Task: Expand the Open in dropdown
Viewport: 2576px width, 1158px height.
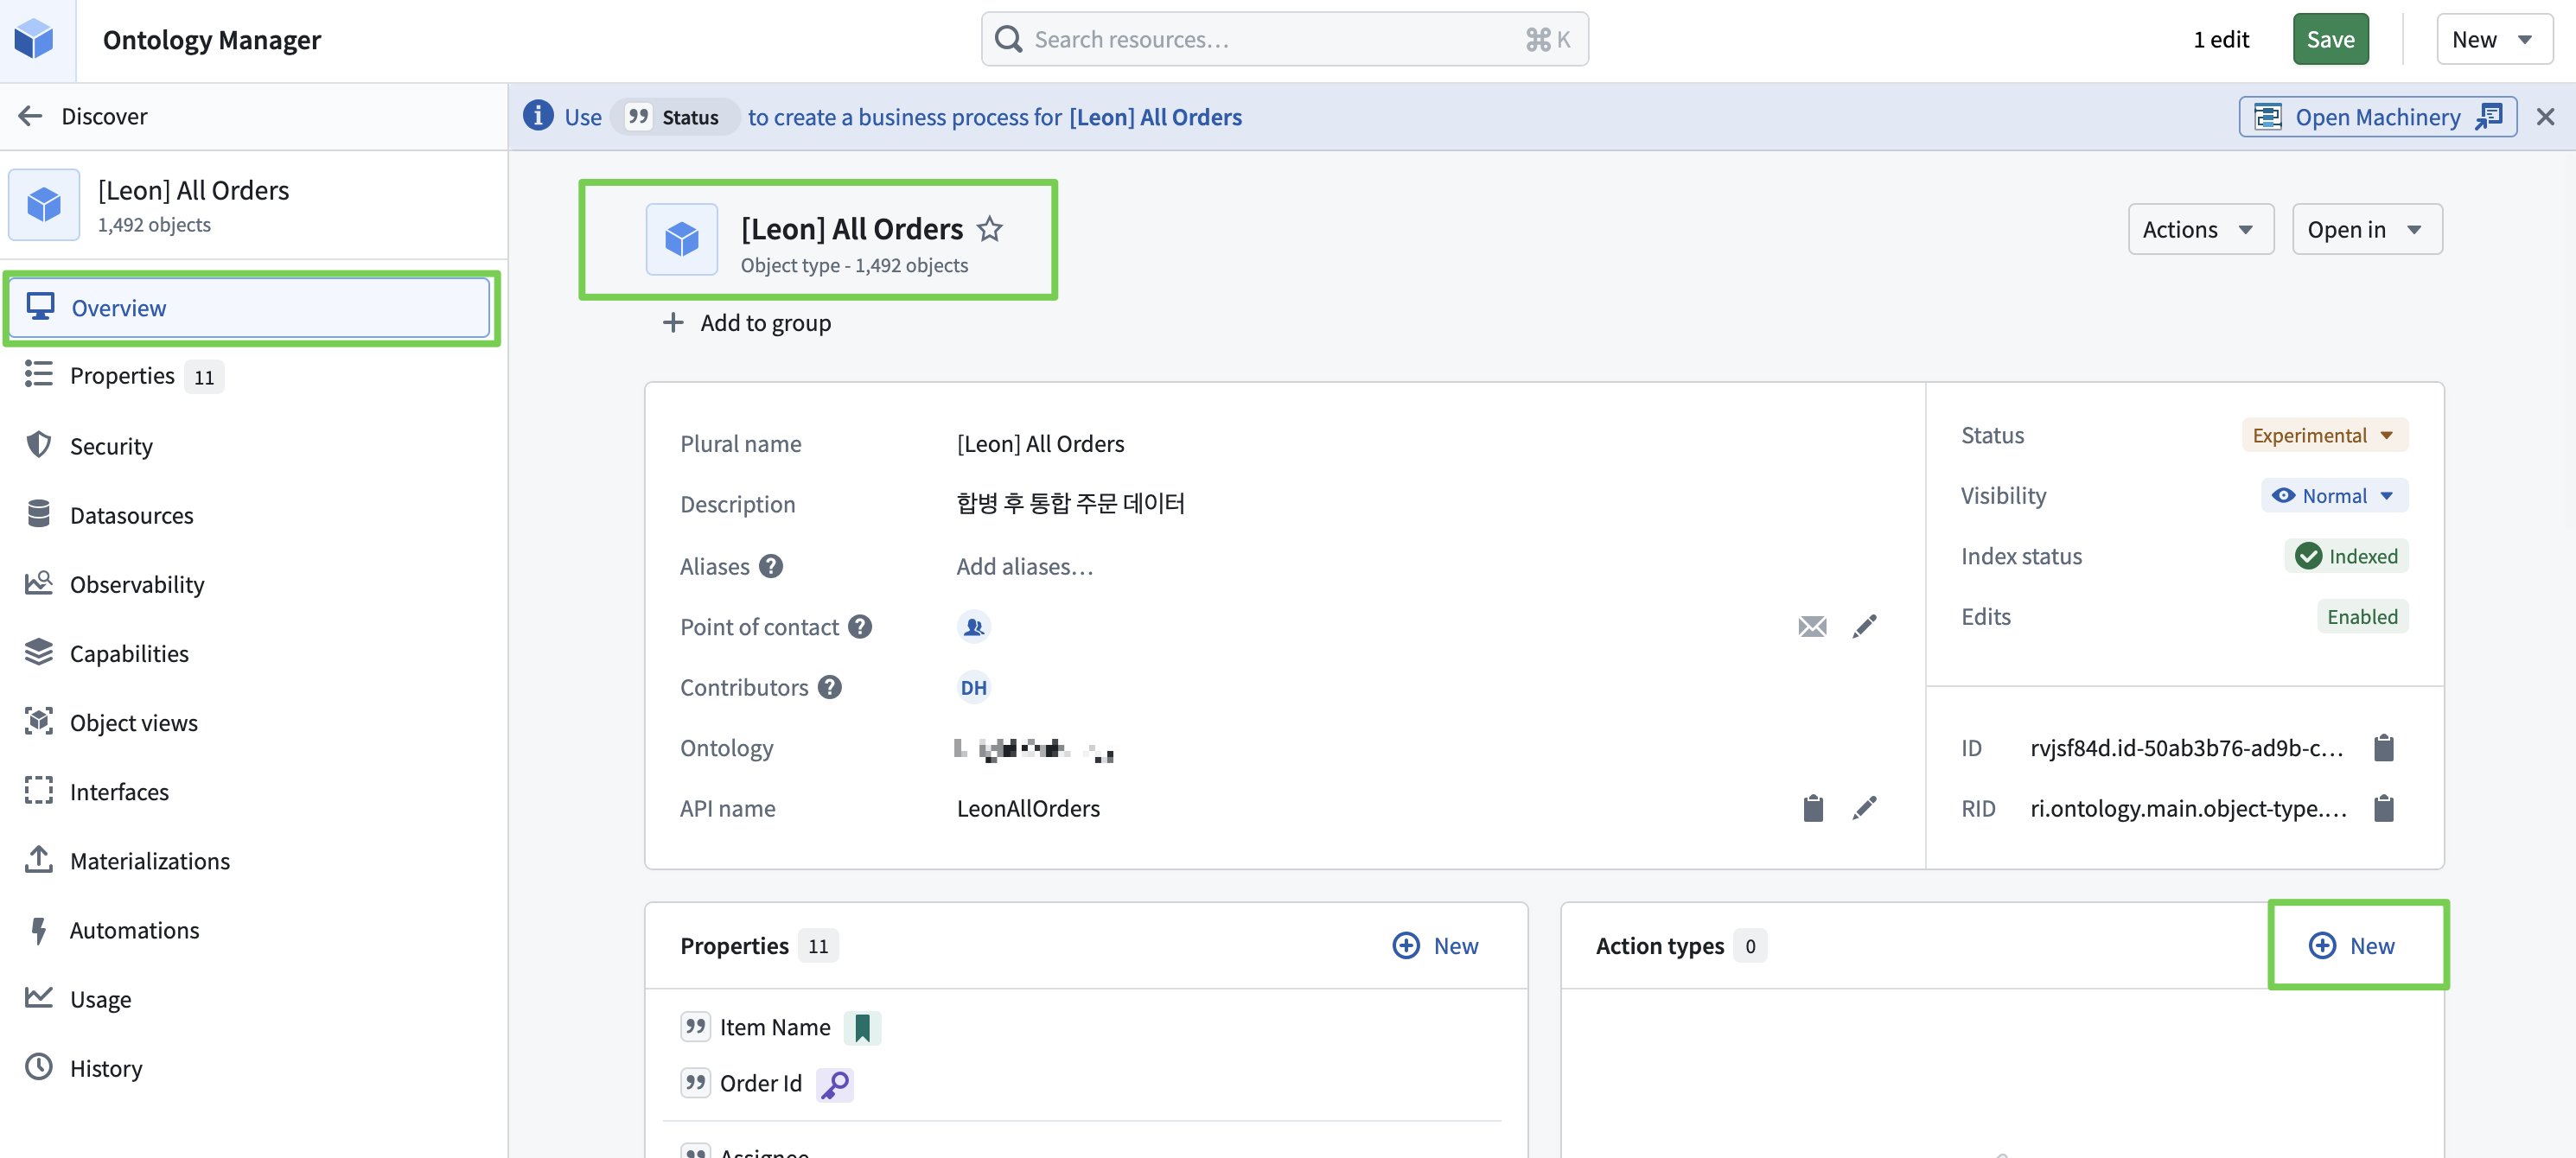Action: coord(2365,230)
